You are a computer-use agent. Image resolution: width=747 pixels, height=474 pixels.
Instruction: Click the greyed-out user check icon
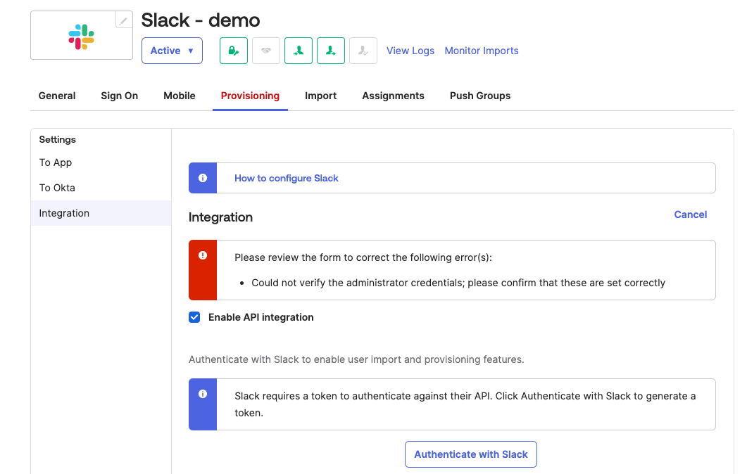(x=363, y=51)
